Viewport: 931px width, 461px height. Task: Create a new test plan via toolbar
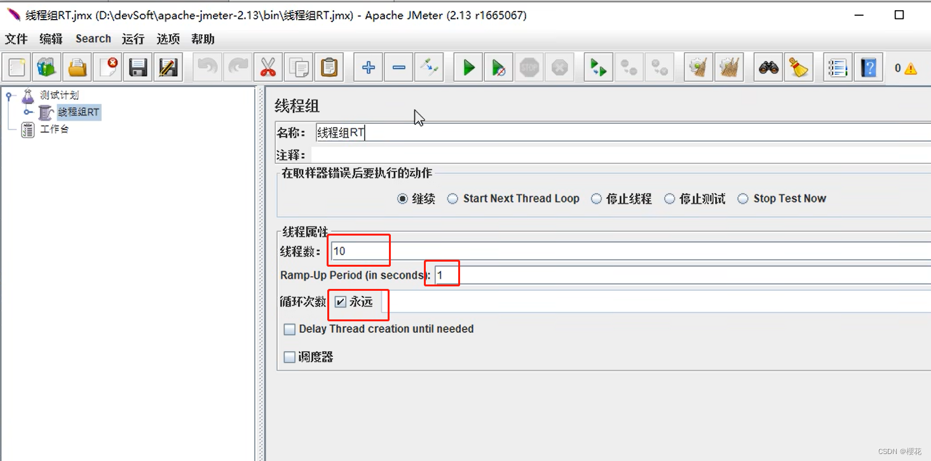pos(17,67)
